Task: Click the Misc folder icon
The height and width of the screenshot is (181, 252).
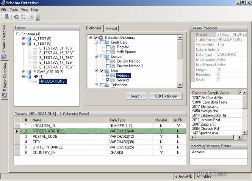Action: click(x=107, y=71)
